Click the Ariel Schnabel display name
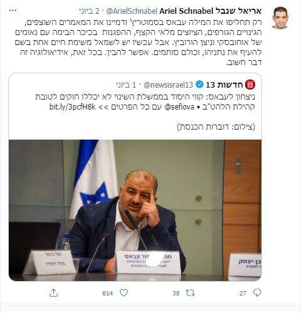This screenshot has height=313, width=304. (x=211, y=11)
